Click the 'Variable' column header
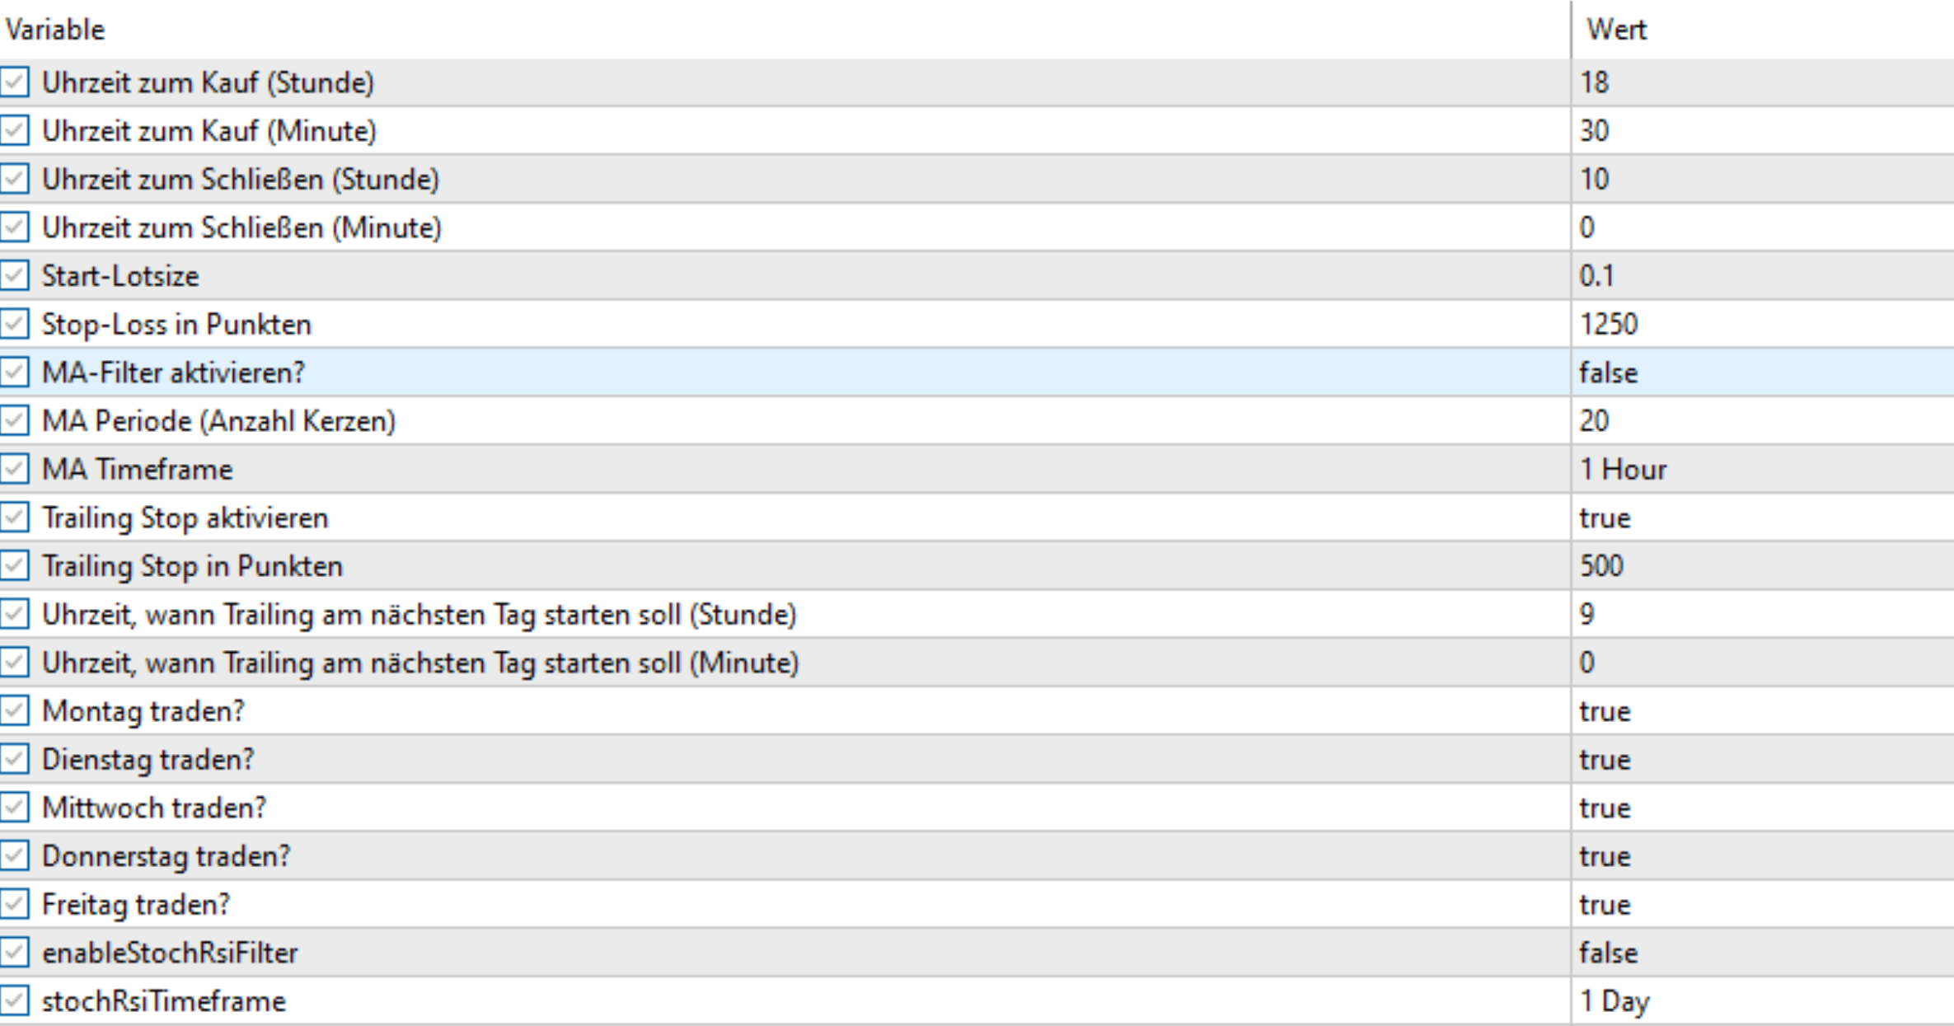The width and height of the screenshot is (1954, 1026). tap(56, 30)
